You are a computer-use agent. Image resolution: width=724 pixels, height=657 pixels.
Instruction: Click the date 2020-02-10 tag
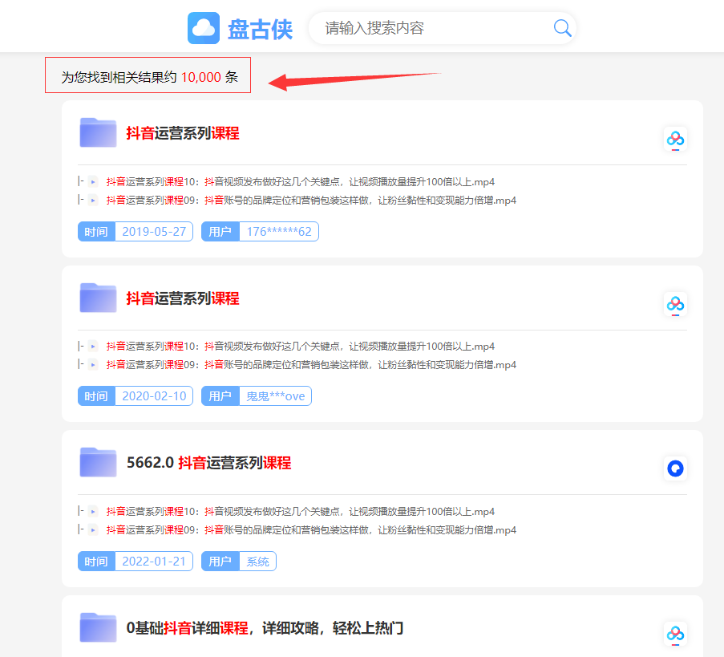(135, 396)
